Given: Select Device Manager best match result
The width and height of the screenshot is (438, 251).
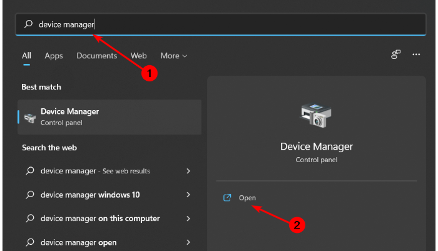Looking at the screenshot, I should 109,117.
